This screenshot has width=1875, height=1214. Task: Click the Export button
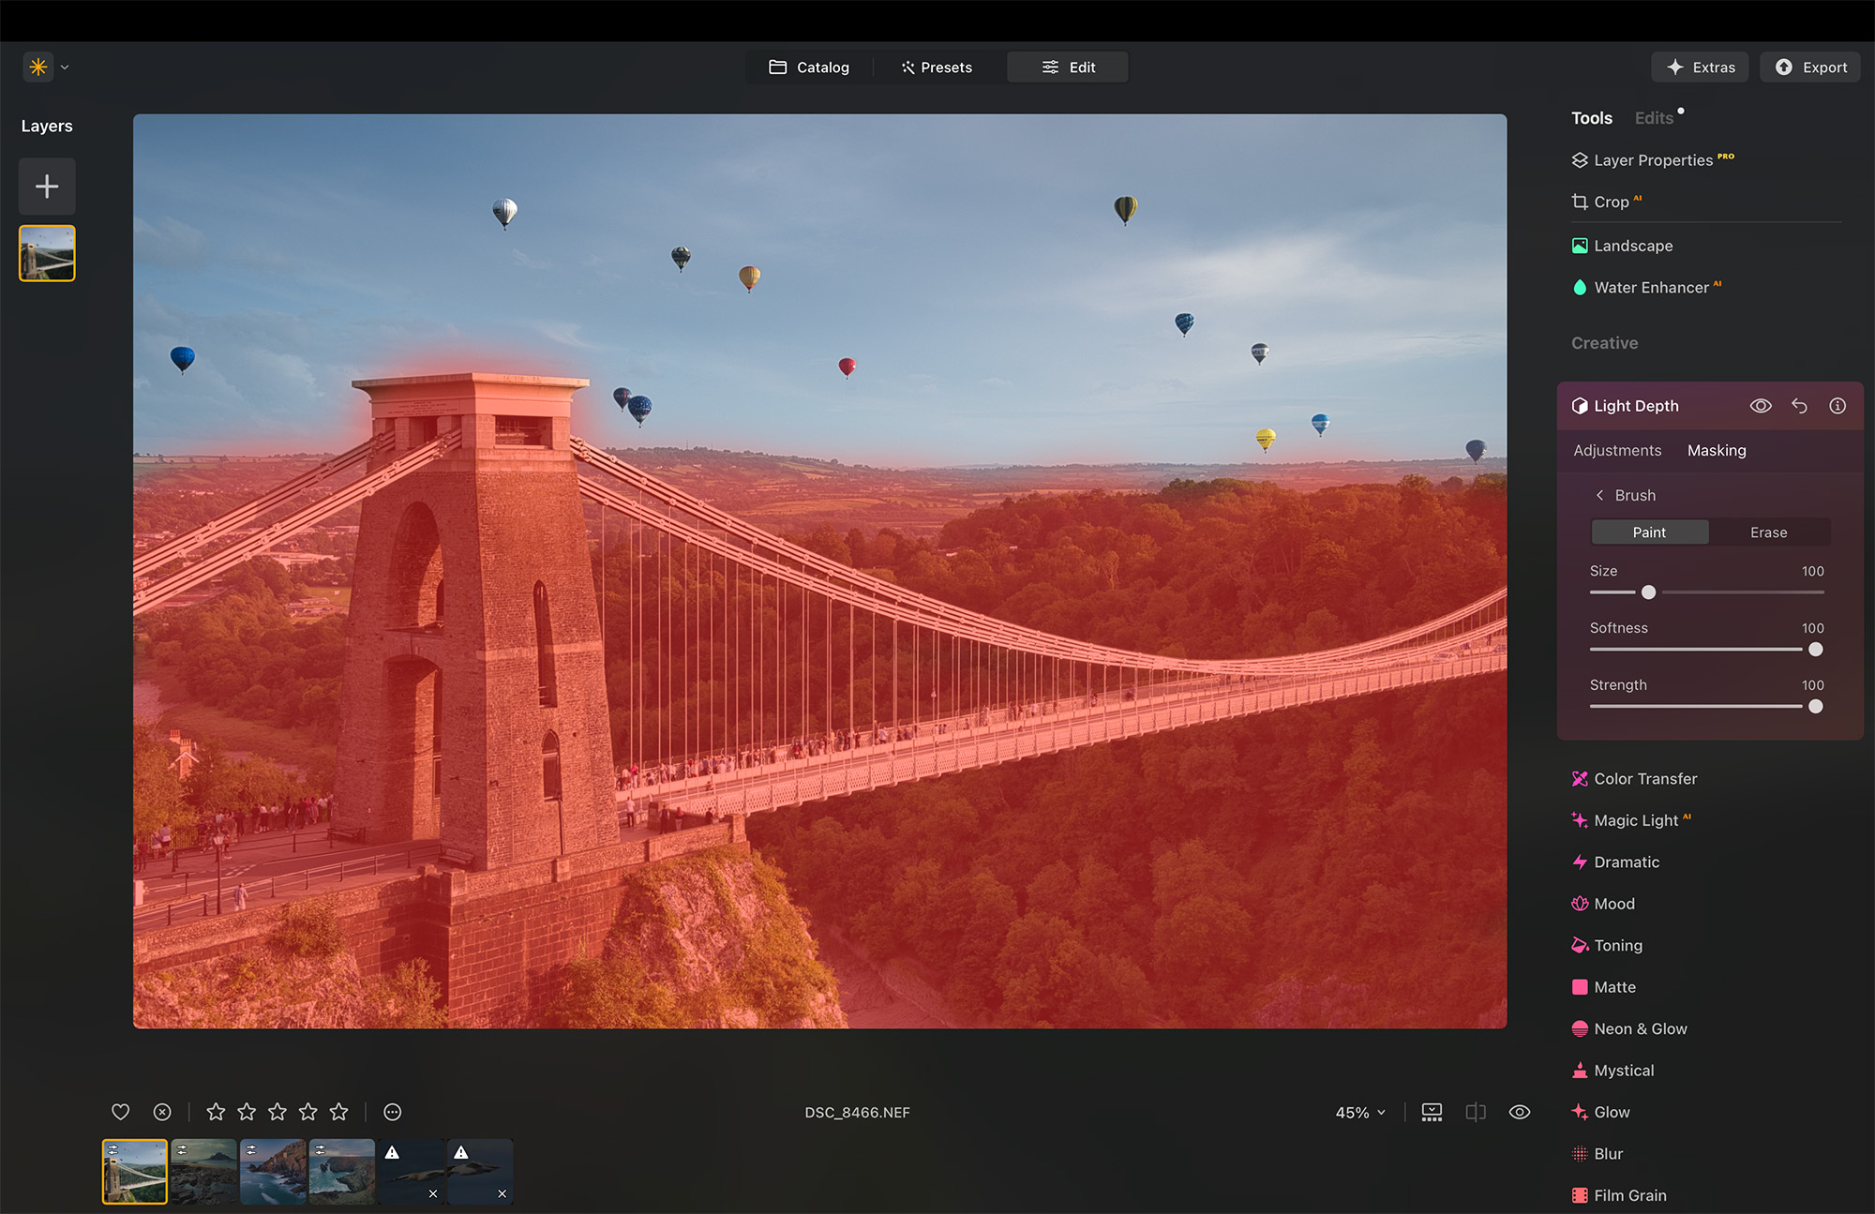(1809, 67)
